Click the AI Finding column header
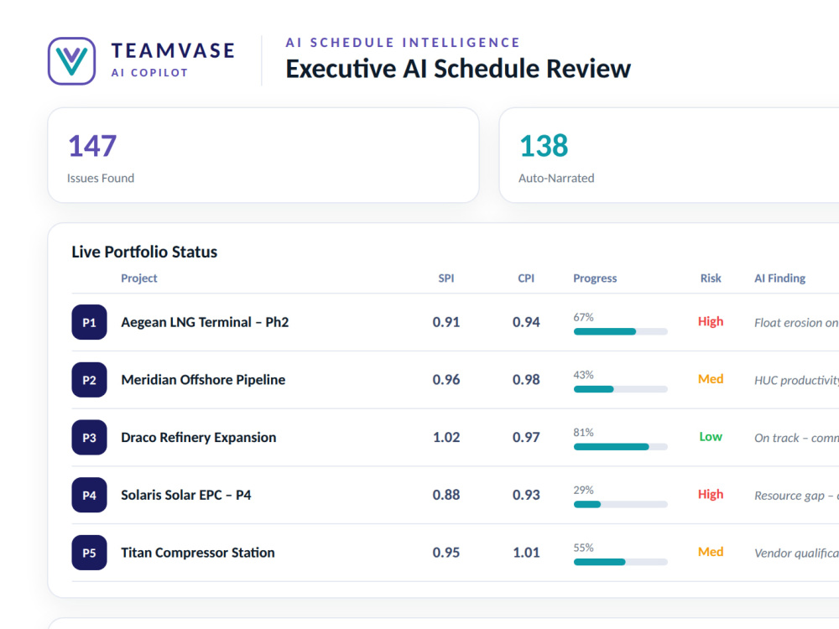Screen dimensions: 839x629 (780, 278)
